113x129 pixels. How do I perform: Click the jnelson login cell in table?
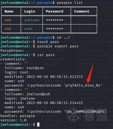coord(32,20)
